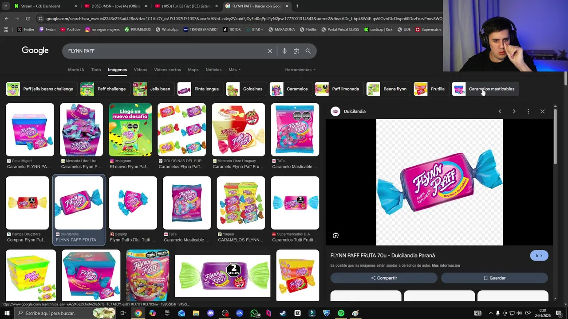
Task: Expand the Más dropdown
Action: [234, 70]
